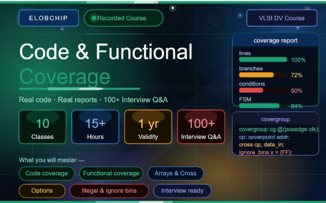This screenshot has height=203, width=326.
Task: Click the tagline Real code Real reports
Action: point(93,100)
